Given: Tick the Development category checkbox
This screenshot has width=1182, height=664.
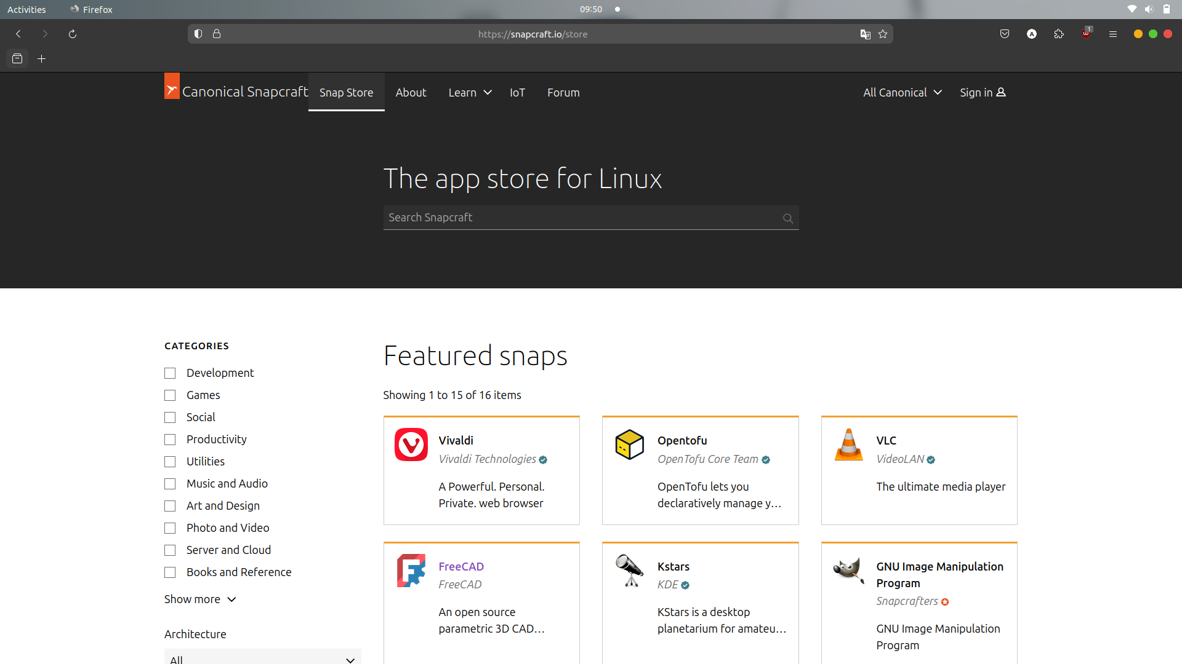Looking at the screenshot, I should (x=170, y=373).
